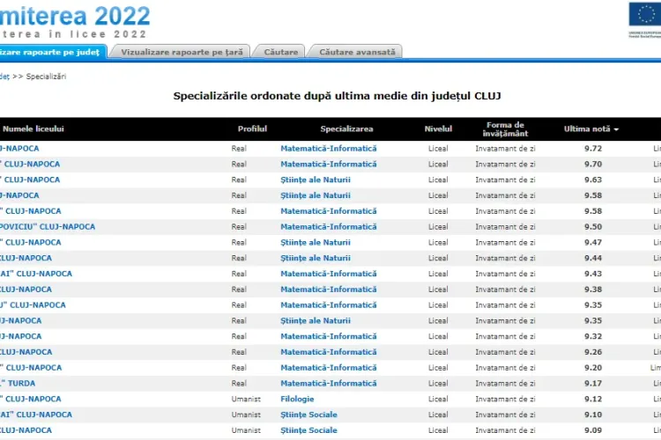Sort the table by Numele liceului column

tap(33, 129)
